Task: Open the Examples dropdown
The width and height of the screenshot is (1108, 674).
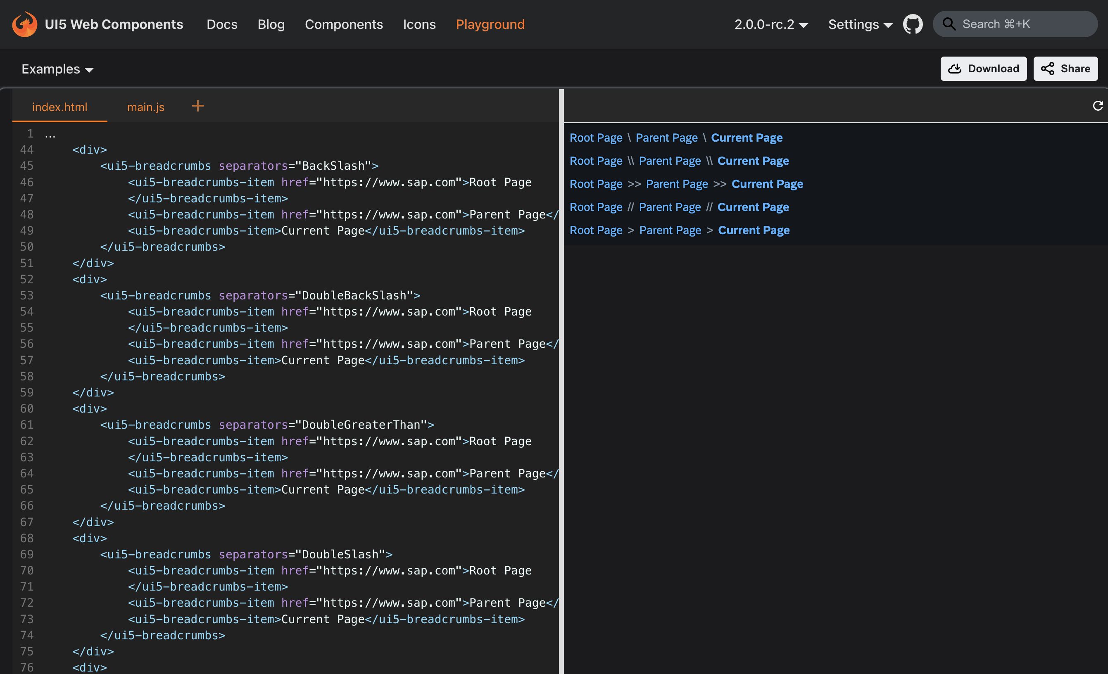Action: pos(57,68)
